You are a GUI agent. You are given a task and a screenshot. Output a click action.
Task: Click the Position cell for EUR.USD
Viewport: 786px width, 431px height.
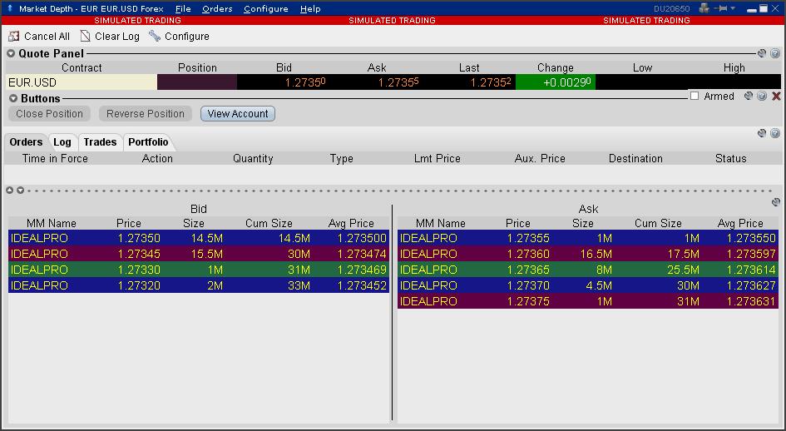pyautogui.click(x=197, y=82)
